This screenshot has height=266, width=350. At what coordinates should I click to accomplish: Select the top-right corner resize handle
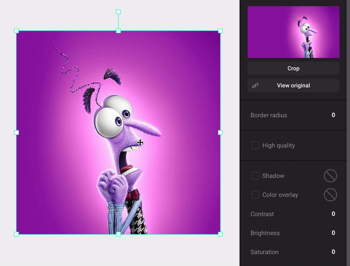point(220,31)
